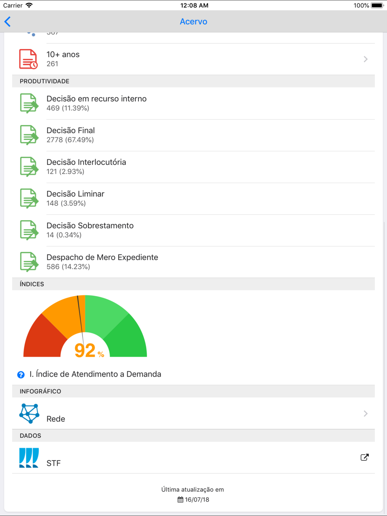The width and height of the screenshot is (387, 516).
Task: Expand the 10+ anos row chevron
Action: [x=366, y=59]
